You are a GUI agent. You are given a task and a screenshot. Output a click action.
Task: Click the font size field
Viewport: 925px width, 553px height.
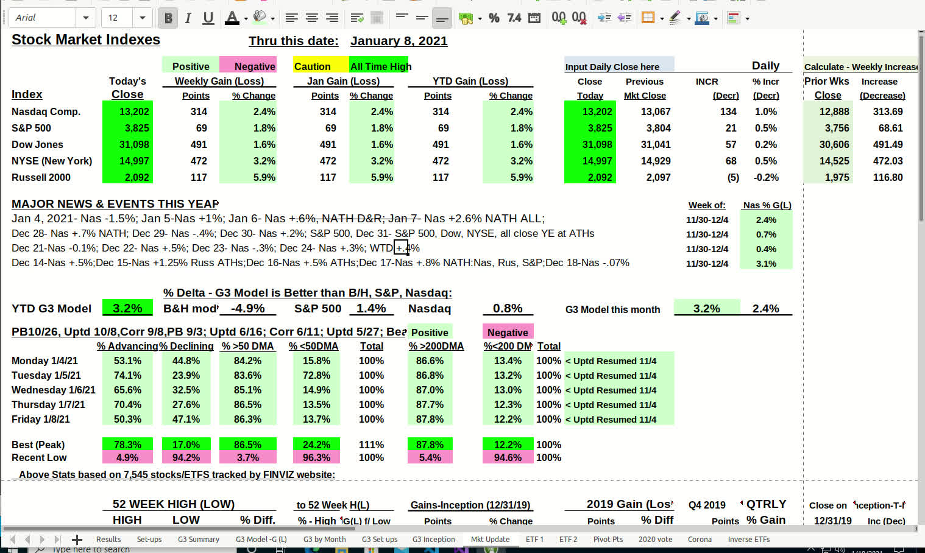[117, 18]
